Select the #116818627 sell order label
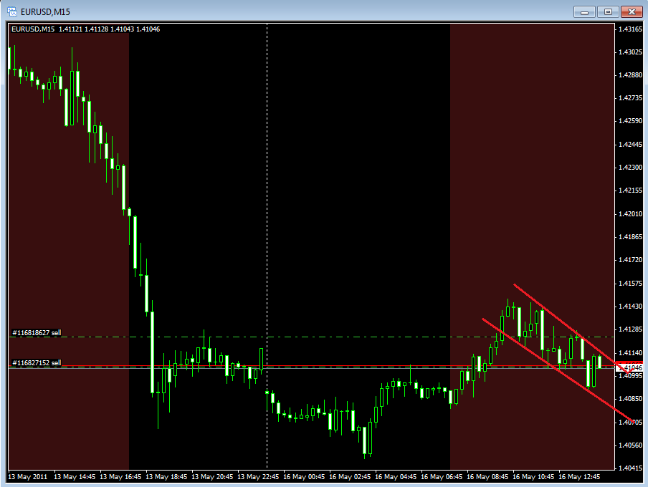 click(x=37, y=332)
